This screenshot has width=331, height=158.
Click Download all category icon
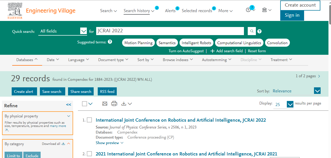pos(63,144)
